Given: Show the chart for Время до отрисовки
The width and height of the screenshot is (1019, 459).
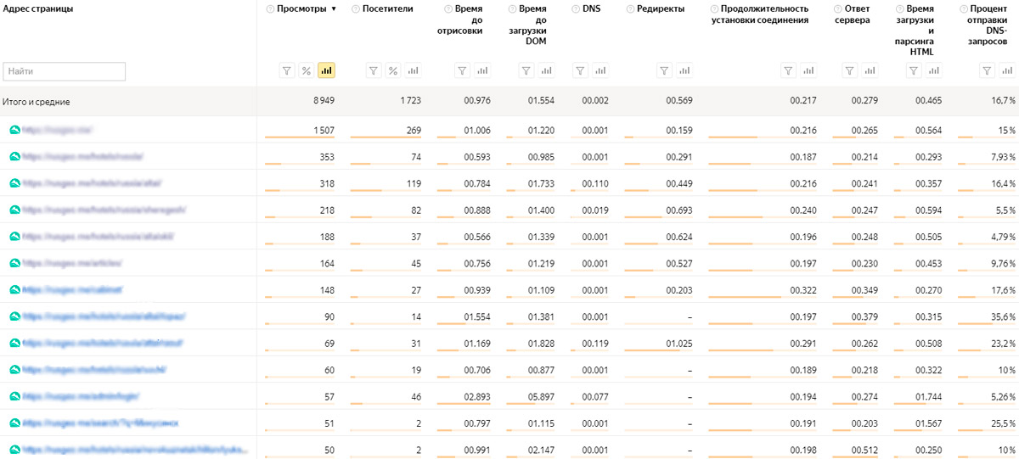Looking at the screenshot, I should pos(482,71).
